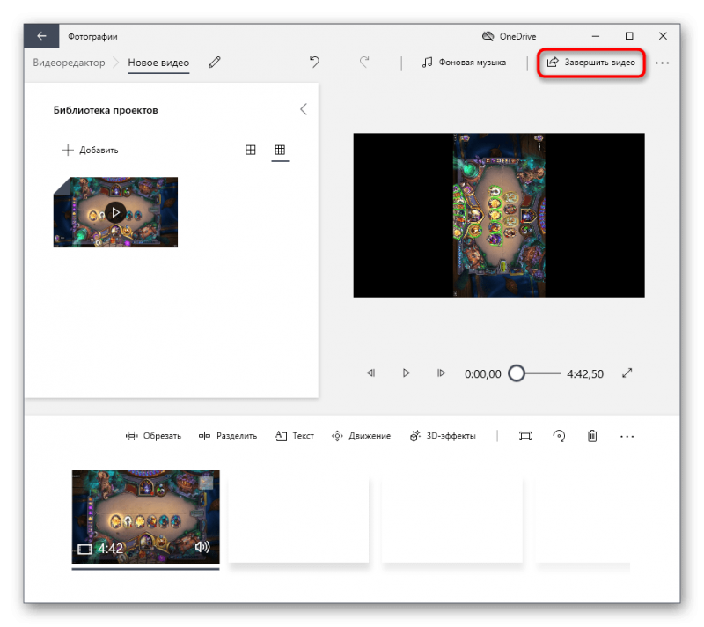Screen dimensions: 704x627
Task: Select the game clip in project library
Action: (x=115, y=212)
